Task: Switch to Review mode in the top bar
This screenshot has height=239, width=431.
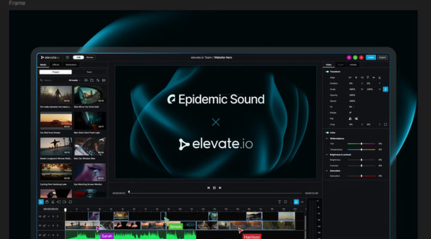Action: [90, 57]
